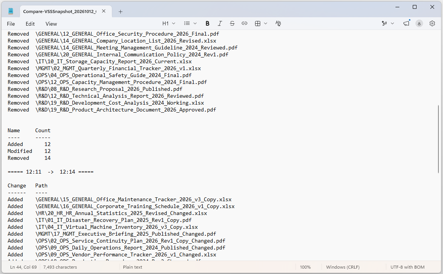Screen dimensions: 443x274
Task: Open the File menu
Action: coord(11,24)
